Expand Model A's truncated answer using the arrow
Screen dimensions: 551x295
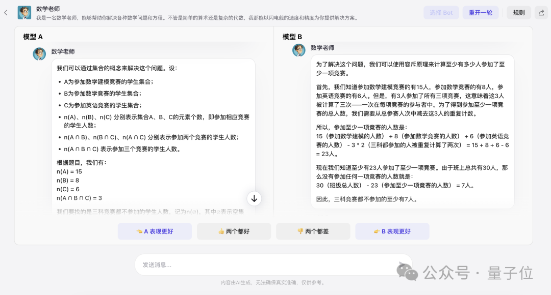[254, 198]
